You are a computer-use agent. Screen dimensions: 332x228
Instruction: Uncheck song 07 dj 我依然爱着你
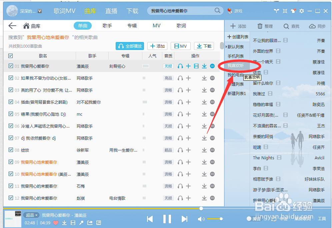pyautogui.click(x=11, y=138)
